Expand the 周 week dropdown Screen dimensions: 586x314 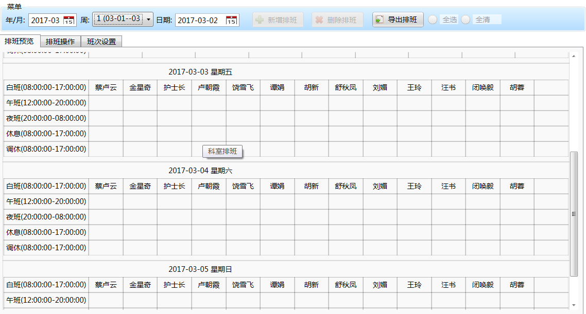tap(149, 20)
